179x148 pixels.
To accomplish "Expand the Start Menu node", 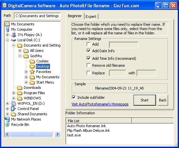I will 26,82.
